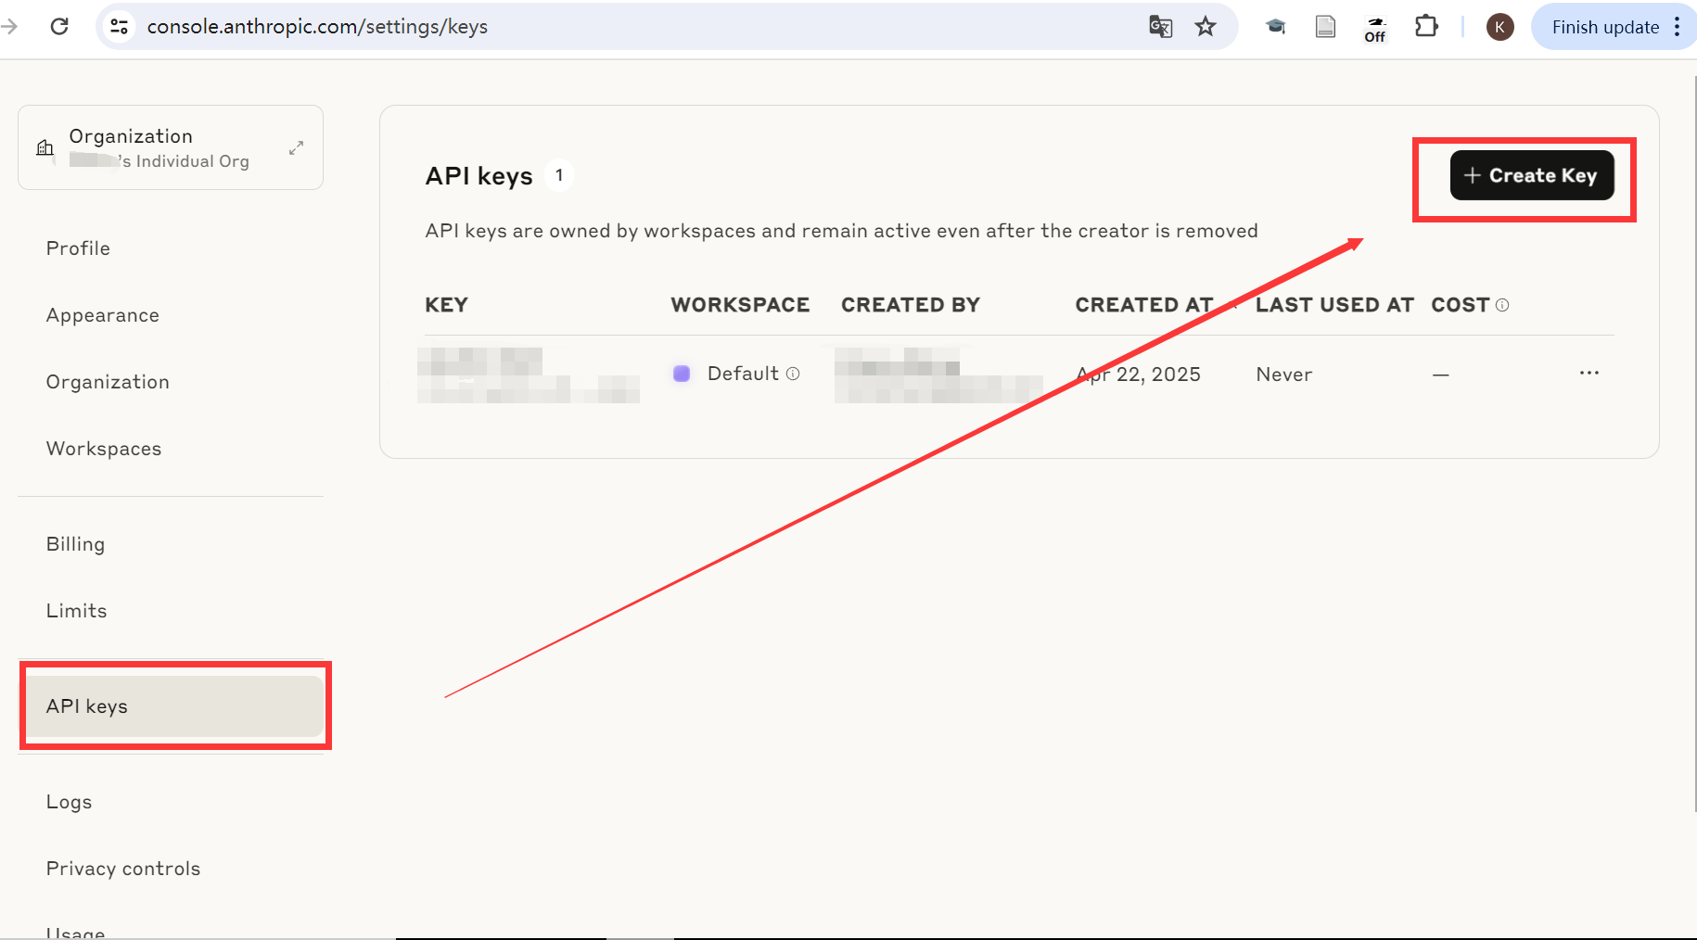1697x940 pixels.
Task: Open the Extensions puzzle piece menu
Action: (1426, 26)
